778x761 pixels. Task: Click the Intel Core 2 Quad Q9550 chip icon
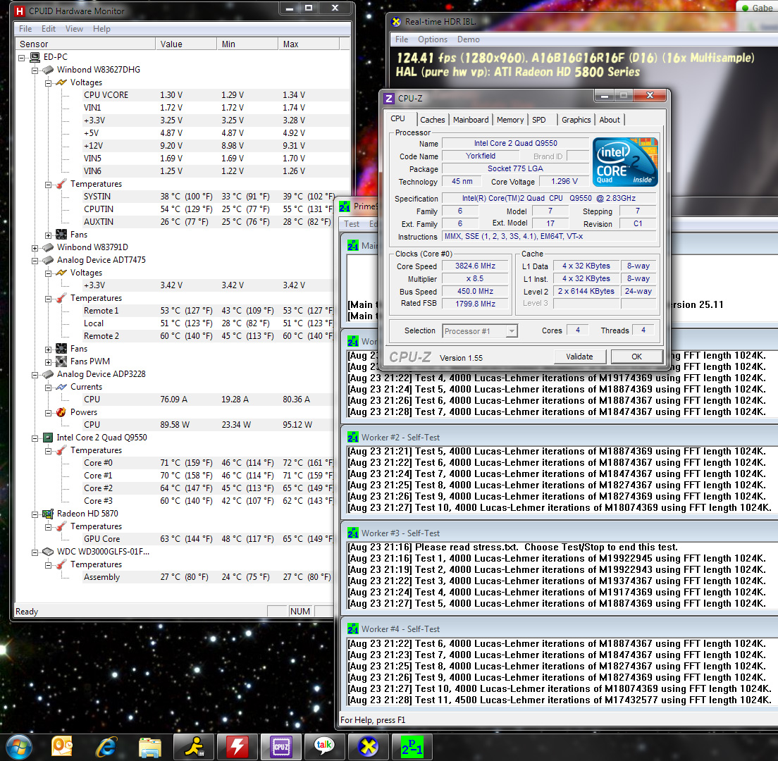click(48, 438)
